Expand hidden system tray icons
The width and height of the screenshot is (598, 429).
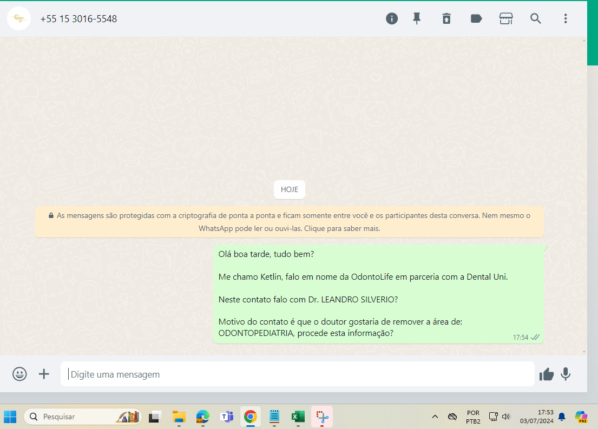coord(435,417)
